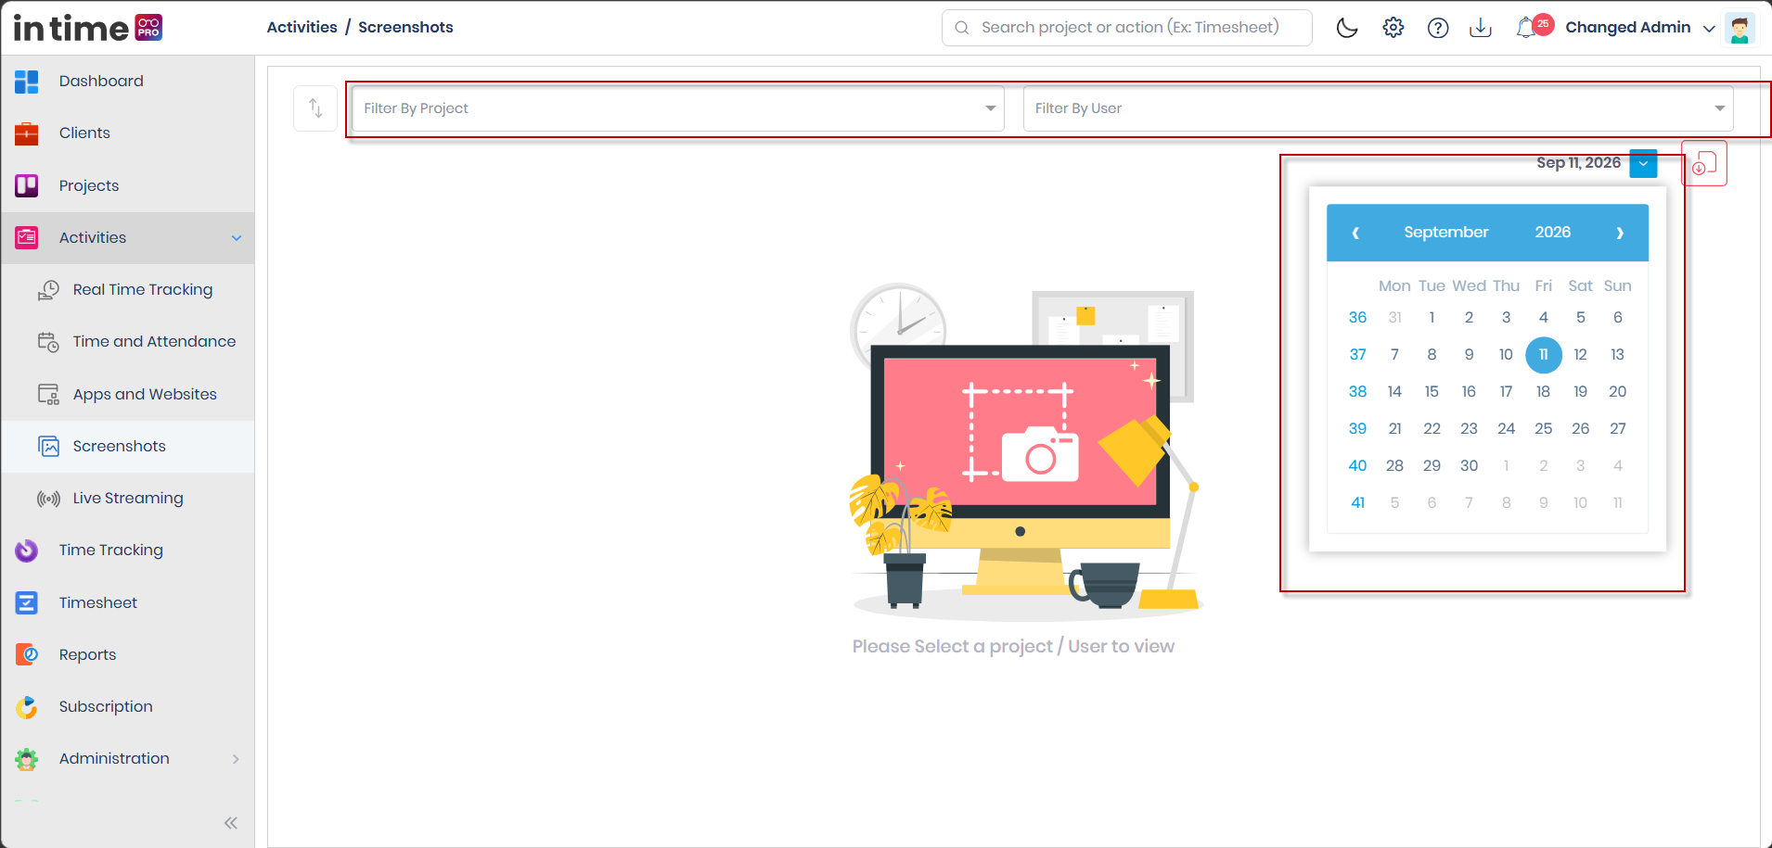Open the Filter By User dropdown
This screenshot has width=1772, height=848.
(x=1378, y=108)
